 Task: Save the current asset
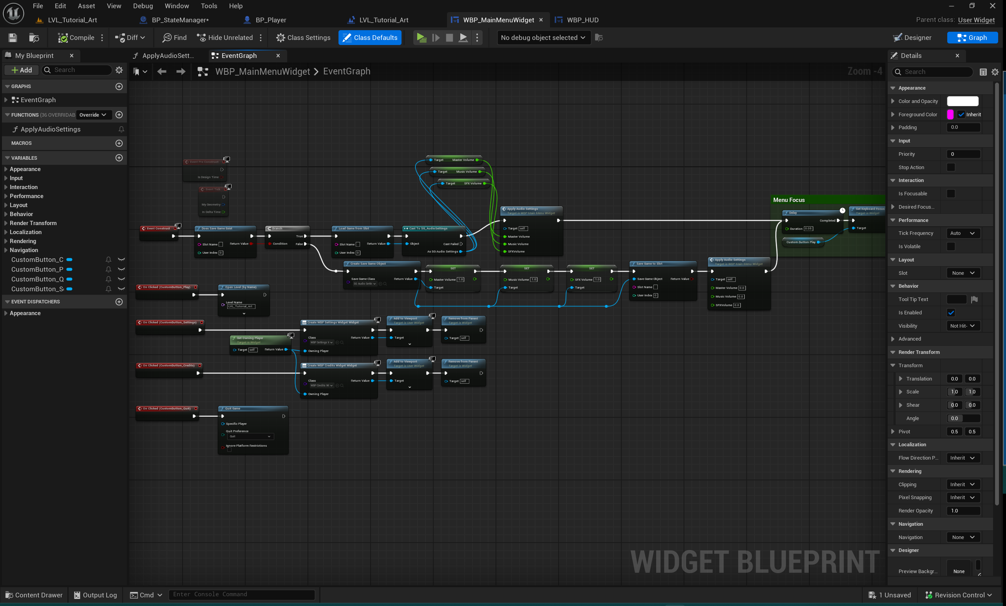pyautogui.click(x=12, y=38)
